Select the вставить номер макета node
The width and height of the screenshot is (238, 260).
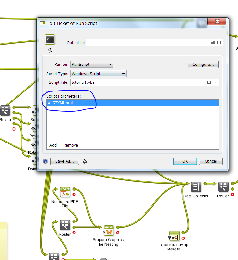pos(174,236)
